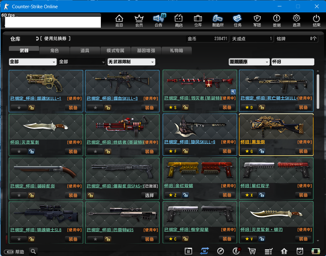This screenshot has width=326, height=256.
Task: Click the 结束 power icon
Action: pyautogui.click(x=316, y=21)
